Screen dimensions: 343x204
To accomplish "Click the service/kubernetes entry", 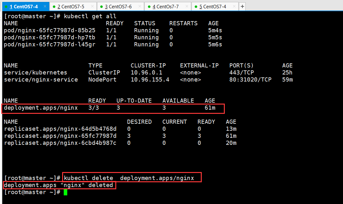I will pyautogui.click(x=36, y=73).
